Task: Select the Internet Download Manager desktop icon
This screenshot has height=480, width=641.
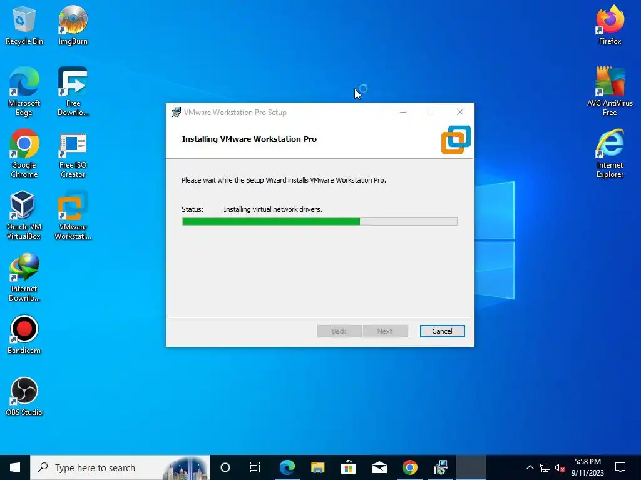Action: click(x=24, y=277)
